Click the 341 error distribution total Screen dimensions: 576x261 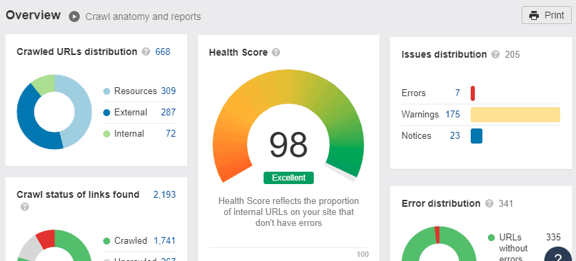pyautogui.click(x=506, y=203)
